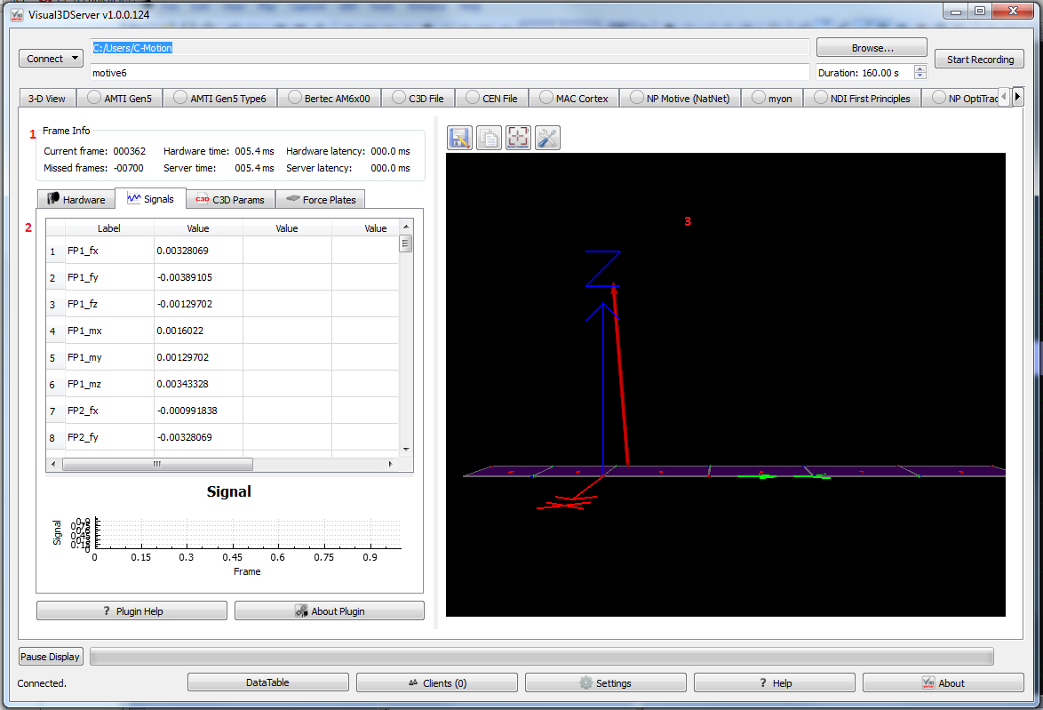Select the NDI First Principles radio button

(820, 97)
